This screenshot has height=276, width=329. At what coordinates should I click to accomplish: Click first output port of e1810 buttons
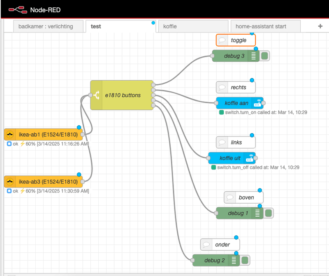(153, 85)
